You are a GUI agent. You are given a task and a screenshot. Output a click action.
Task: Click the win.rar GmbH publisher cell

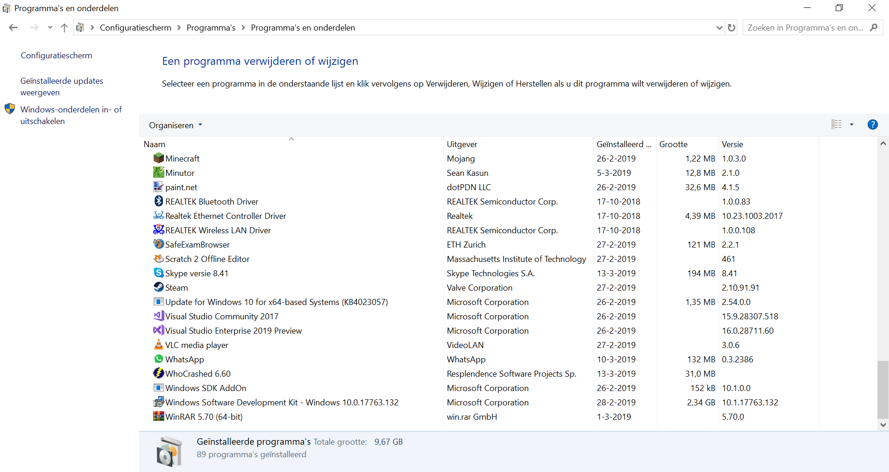(x=472, y=417)
